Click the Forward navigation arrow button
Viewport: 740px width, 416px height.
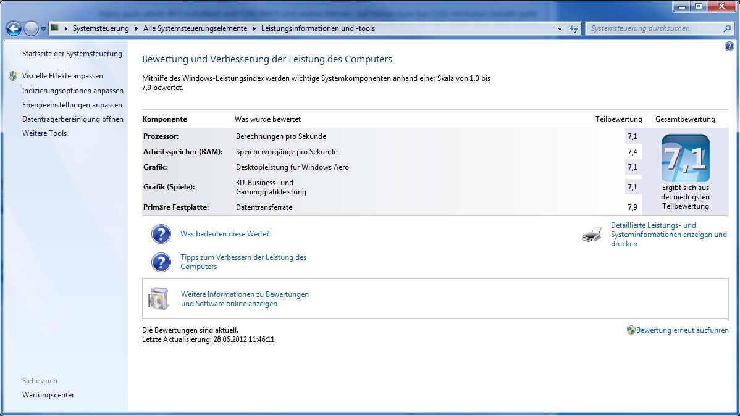pos(31,29)
